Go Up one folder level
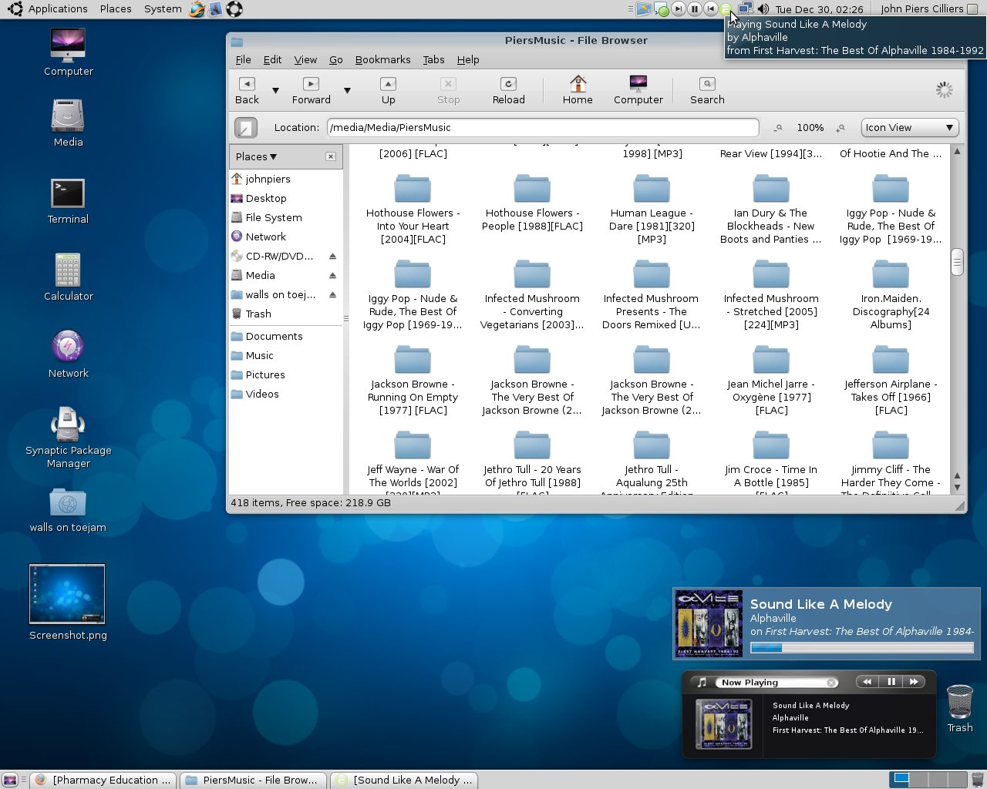The image size is (987, 789). pos(388,89)
